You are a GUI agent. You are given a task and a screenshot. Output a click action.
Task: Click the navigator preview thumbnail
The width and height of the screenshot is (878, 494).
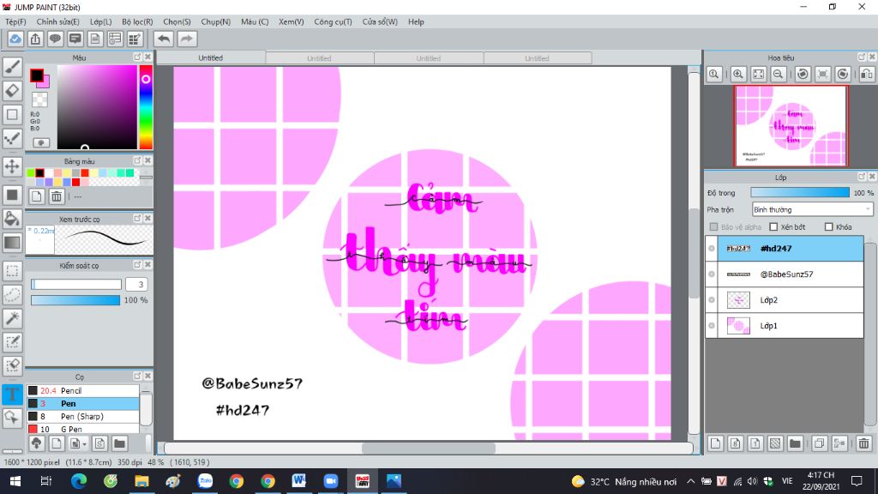791,125
